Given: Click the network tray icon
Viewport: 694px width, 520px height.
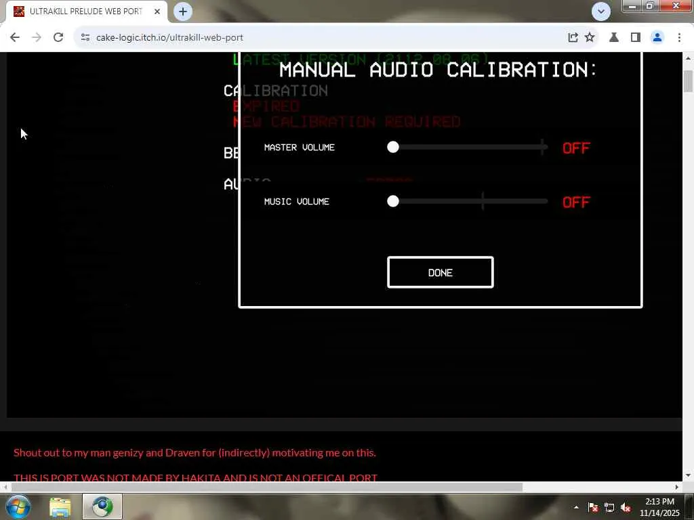Looking at the screenshot, I should [x=609, y=507].
